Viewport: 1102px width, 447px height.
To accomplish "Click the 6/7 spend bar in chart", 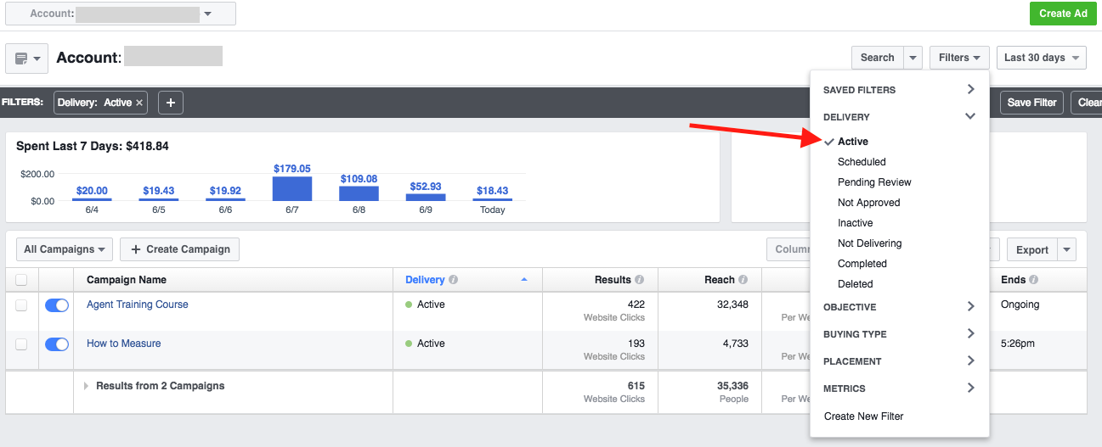I will coord(292,188).
